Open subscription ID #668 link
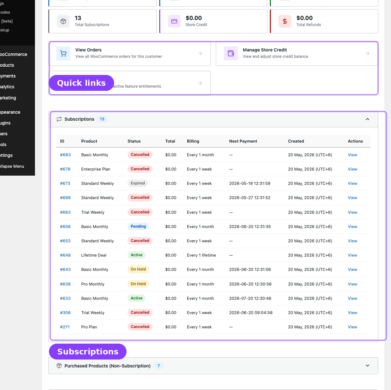 [65, 198]
